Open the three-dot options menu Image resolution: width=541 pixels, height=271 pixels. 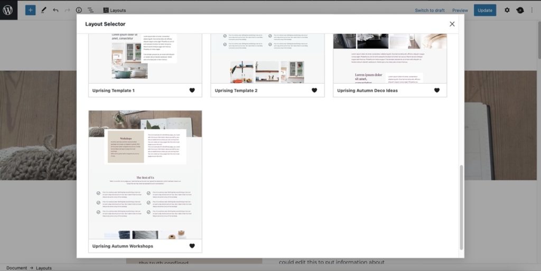(x=532, y=10)
